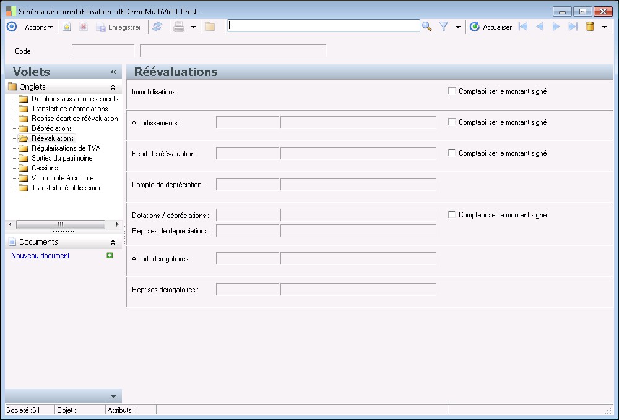619x420 pixels.
Task: Check Comptabiliser montant signé for Ecart de réévaluation
Action: pyautogui.click(x=452, y=153)
